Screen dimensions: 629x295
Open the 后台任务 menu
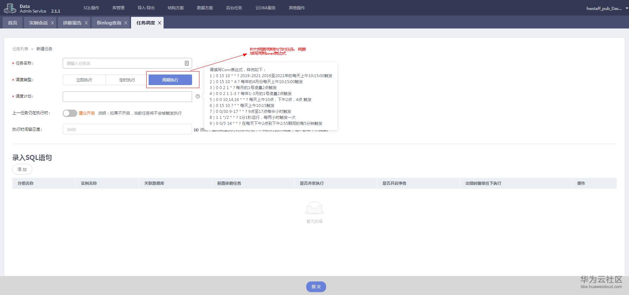coord(234,8)
